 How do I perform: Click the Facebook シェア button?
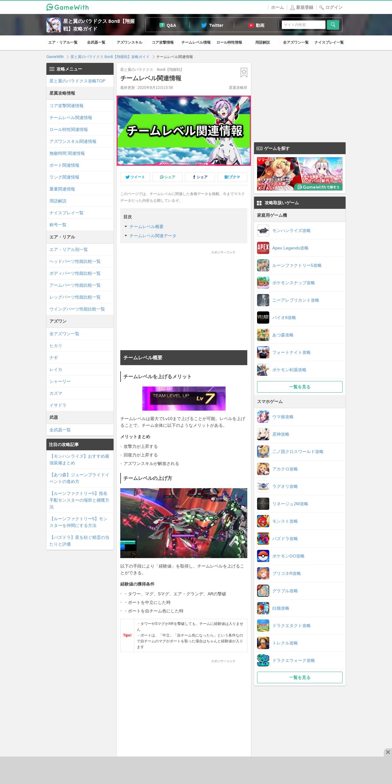click(200, 177)
